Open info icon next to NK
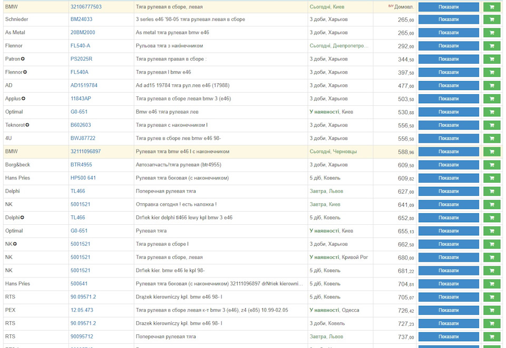The image size is (506, 348). point(15,244)
